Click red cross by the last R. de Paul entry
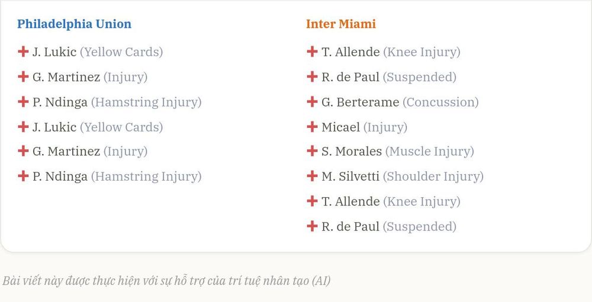The height and width of the screenshot is (302, 592). tap(312, 226)
